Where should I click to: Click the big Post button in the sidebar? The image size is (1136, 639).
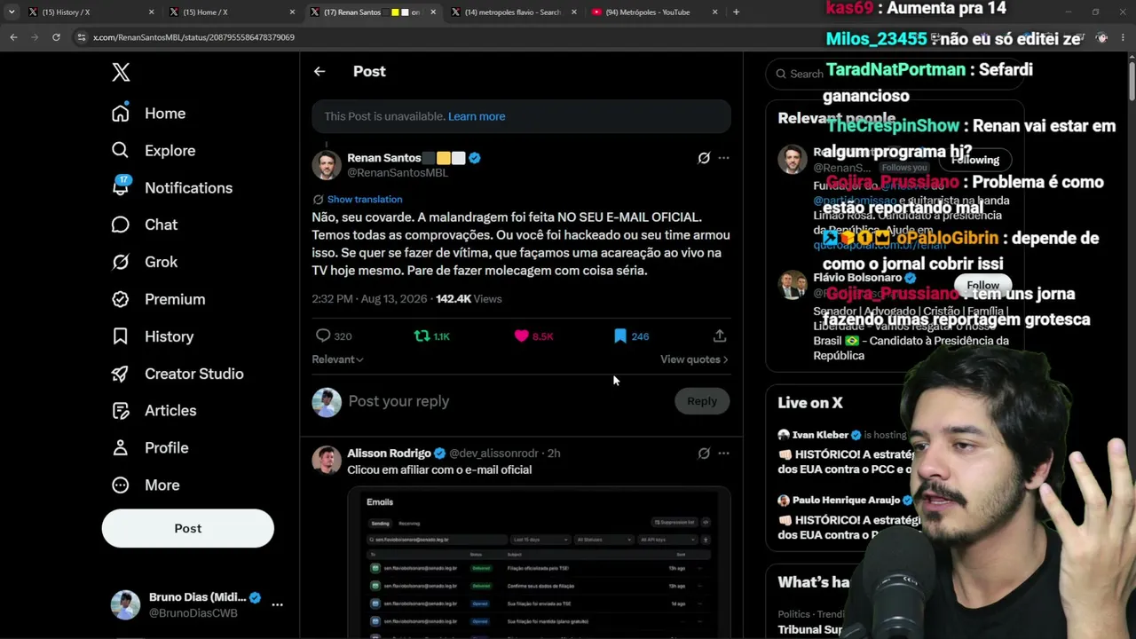188,528
